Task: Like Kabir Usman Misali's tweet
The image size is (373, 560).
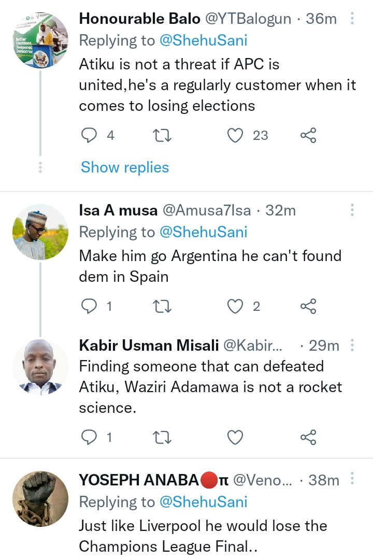Action: pos(236,438)
